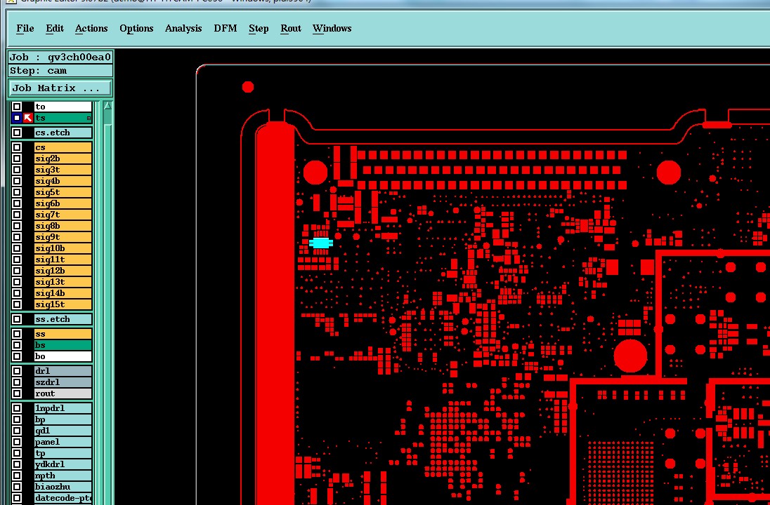Tick the sig8b layer checkbox

(17, 226)
